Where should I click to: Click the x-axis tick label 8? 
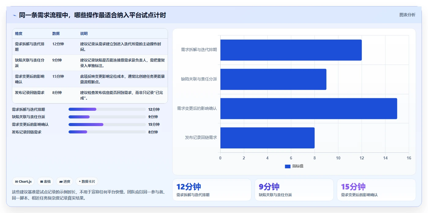(x=314, y=158)
